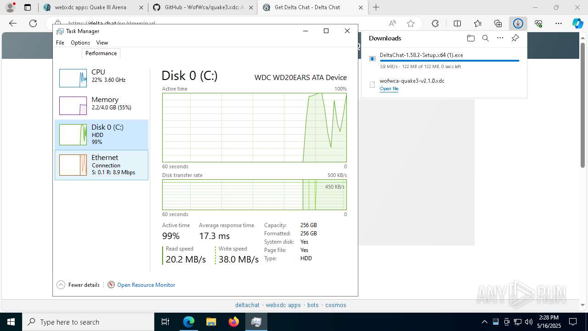588x331 pixels.
Task: Click the Write speed 38.0 MB/s value
Action: click(238, 260)
